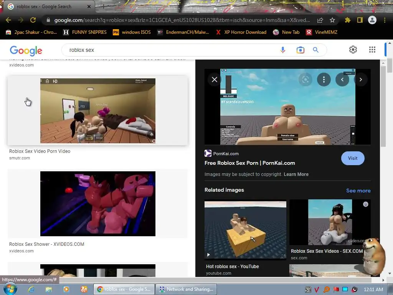Bookmark this page with the star icon
The width and height of the screenshot is (393, 295).
[x=332, y=20]
